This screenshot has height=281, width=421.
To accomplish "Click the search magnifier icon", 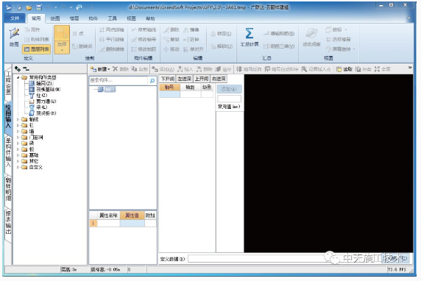I will [152, 80].
